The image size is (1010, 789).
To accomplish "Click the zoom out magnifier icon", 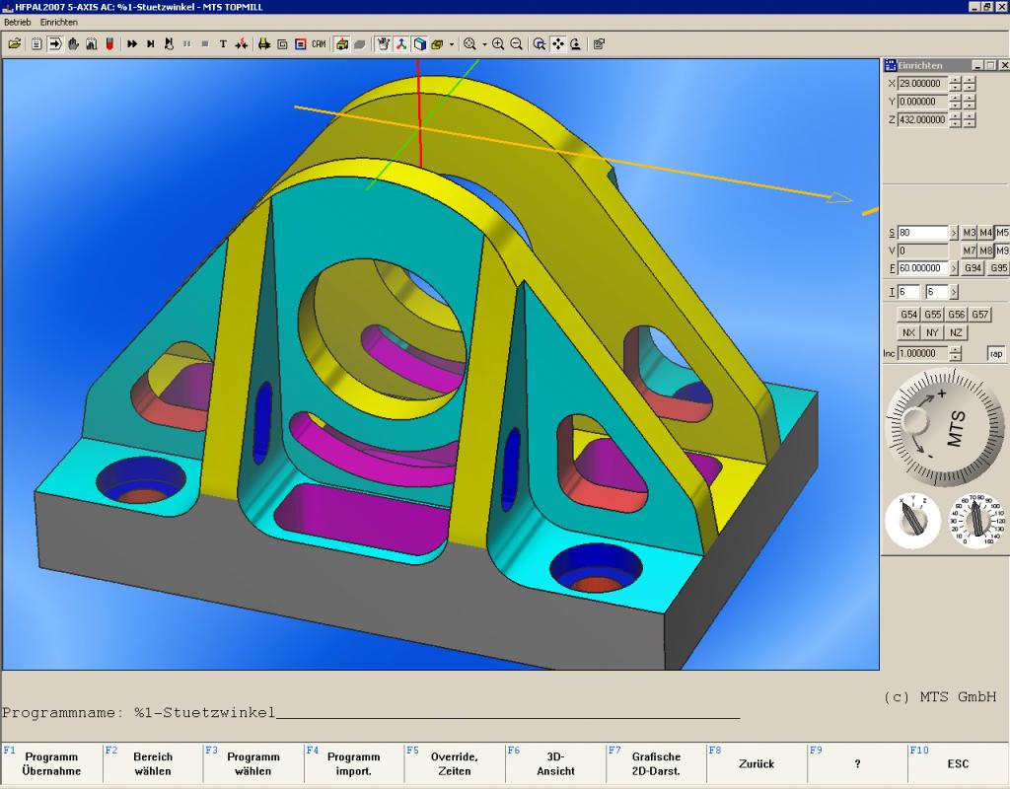I will point(516,43).
